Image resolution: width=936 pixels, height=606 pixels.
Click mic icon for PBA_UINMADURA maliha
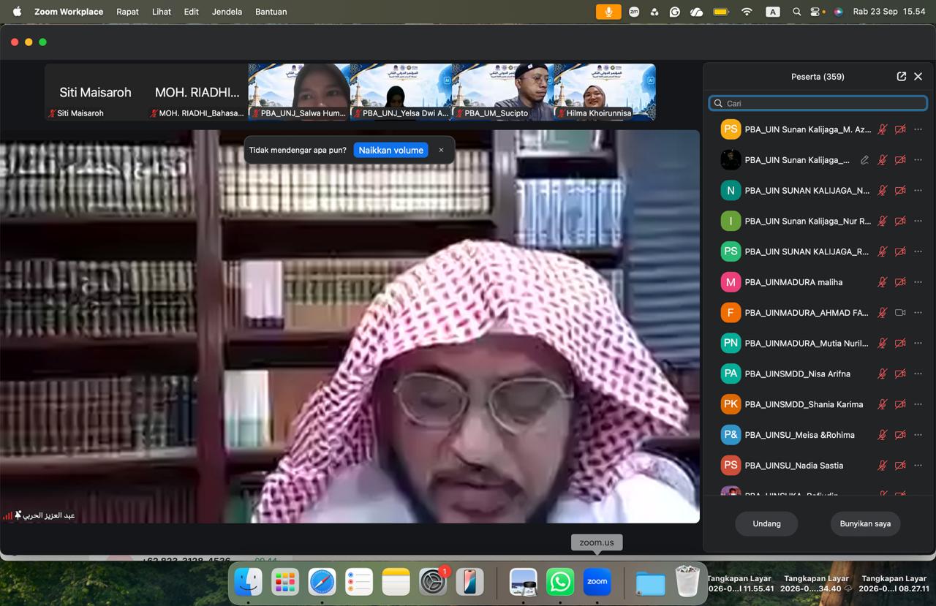pyautogui.click(x=883, y=282)
